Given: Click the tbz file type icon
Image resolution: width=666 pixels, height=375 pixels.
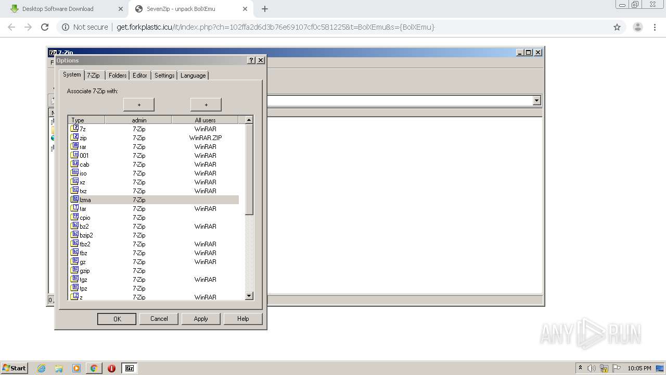Looking at the screenshot, I should click(74, 253).
